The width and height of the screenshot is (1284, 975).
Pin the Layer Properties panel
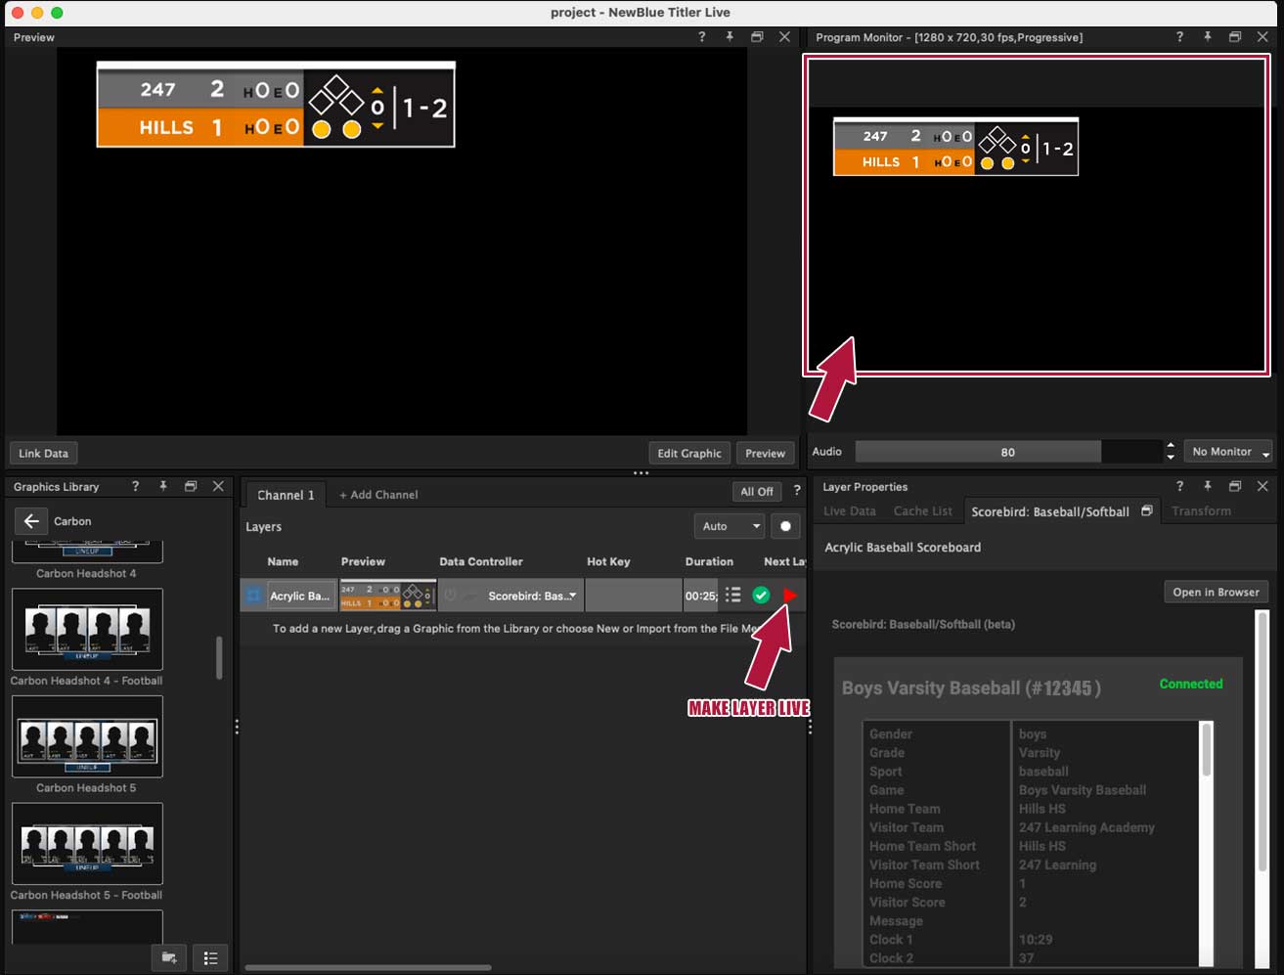click(x=1207, y=486)
